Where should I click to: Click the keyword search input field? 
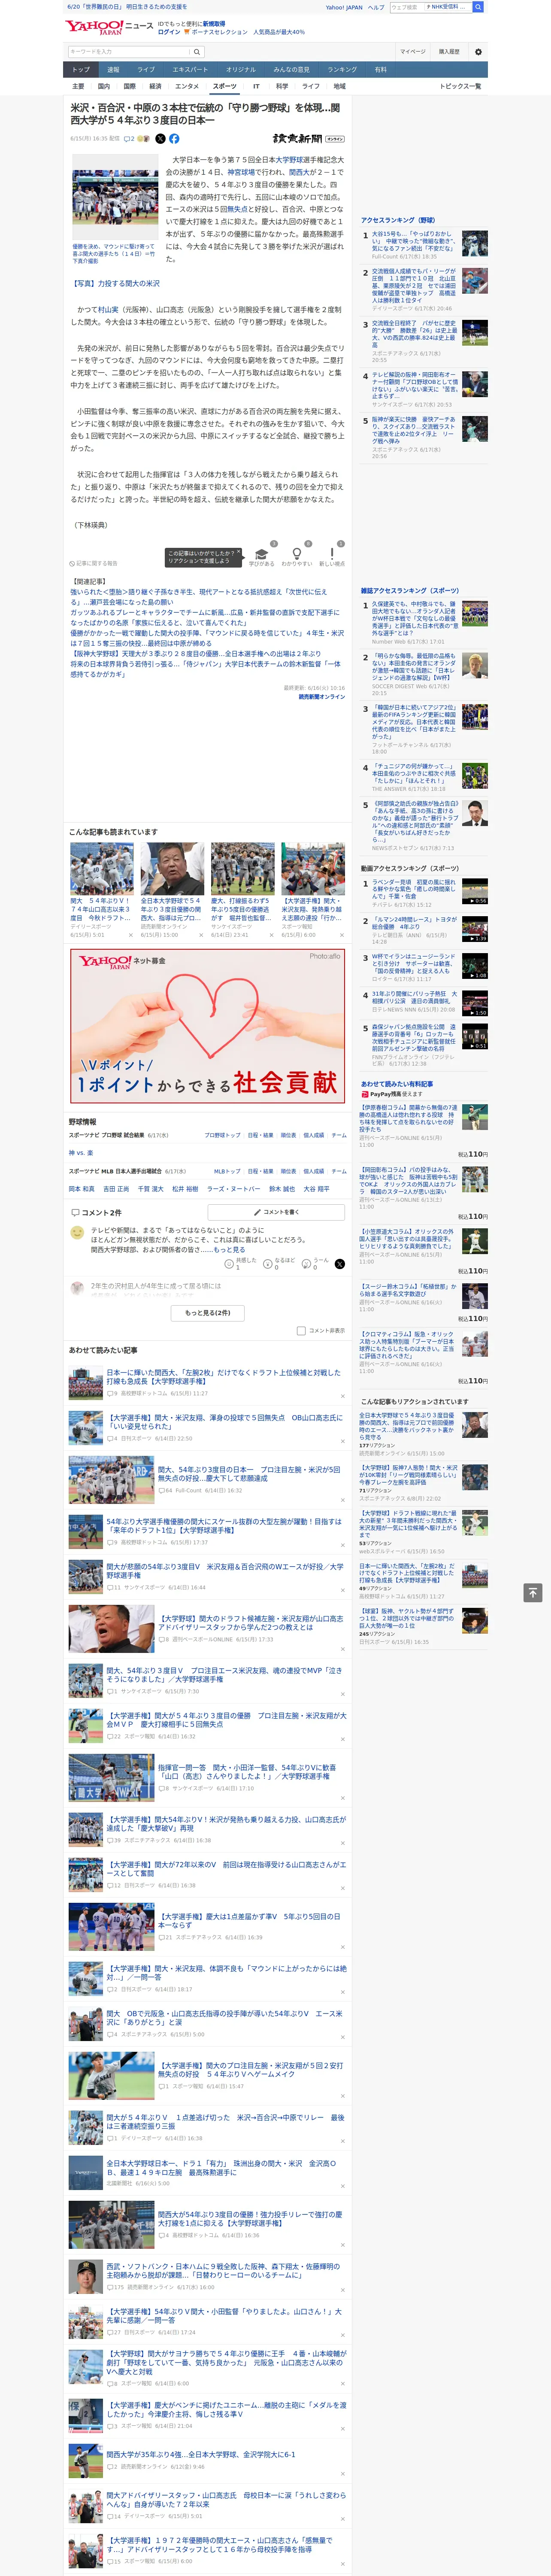(127, 51)
